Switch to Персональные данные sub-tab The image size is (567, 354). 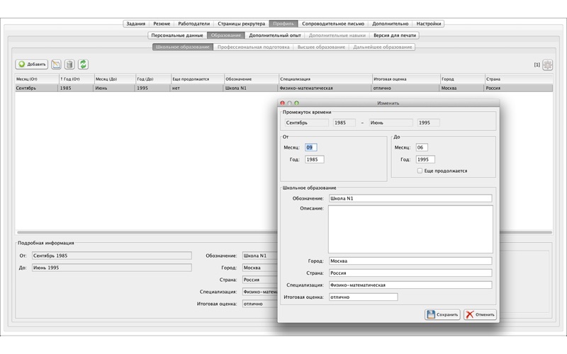(x=177, y=35)
